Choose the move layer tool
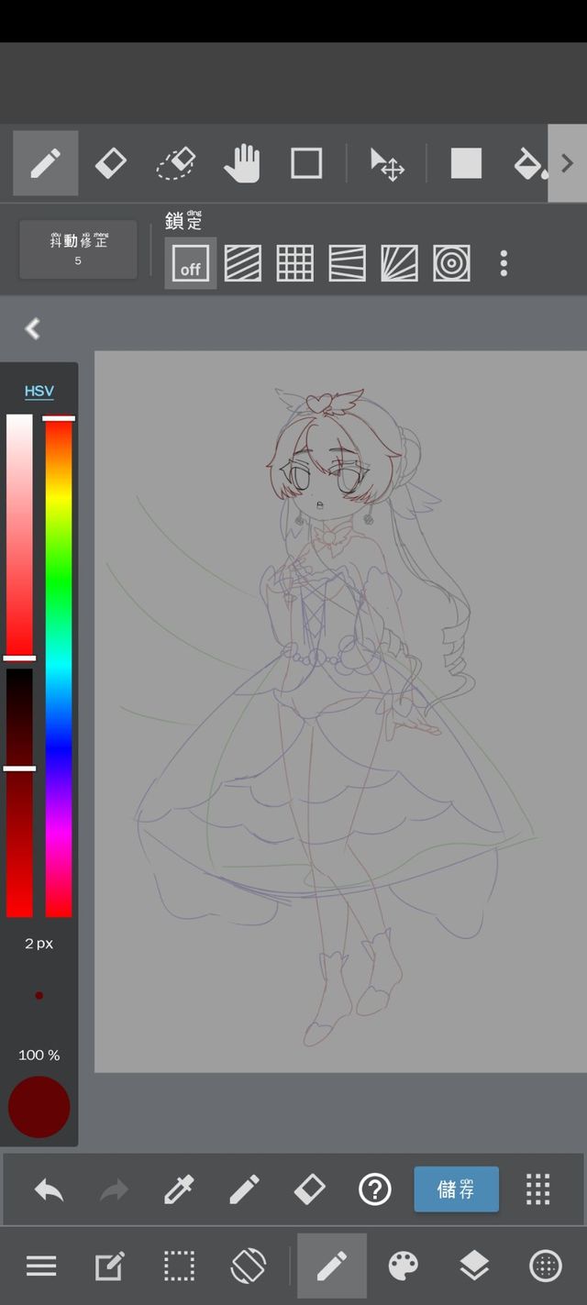 pyautogui.click(x=387, y=164)
